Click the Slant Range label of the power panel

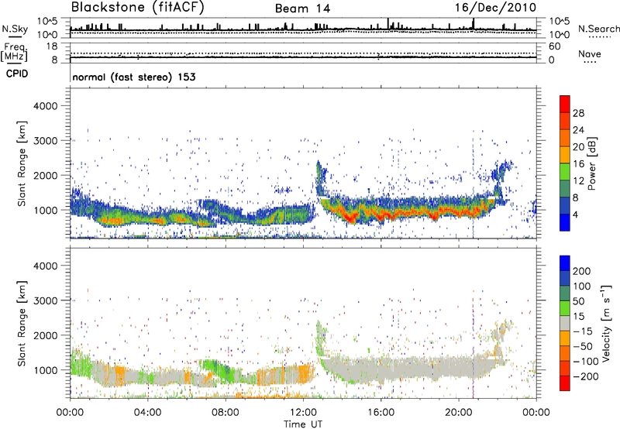(x=22, y=163)
